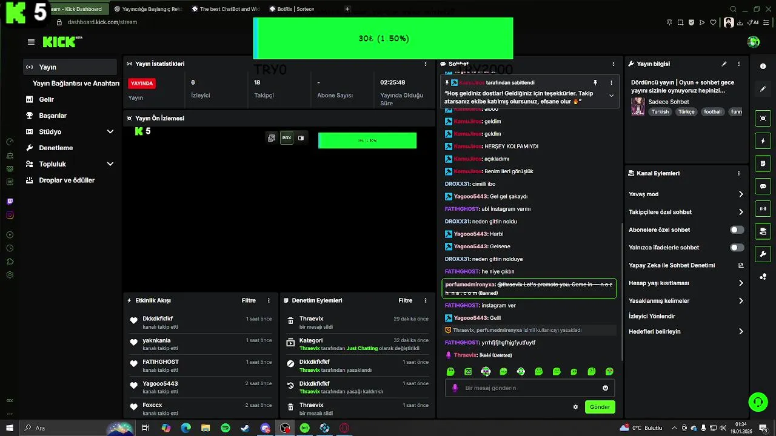Toggle the channel actions panel icon in right rail
The width and height of the screenshot is (776, 436).
pyautogui.click(x=763, y=231)
